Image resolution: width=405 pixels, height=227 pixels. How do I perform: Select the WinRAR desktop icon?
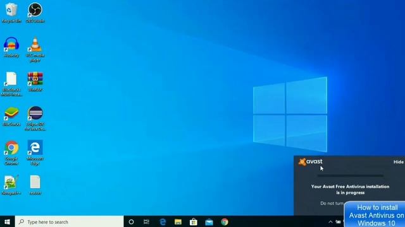pyautogui.click(x=35, y=81)
